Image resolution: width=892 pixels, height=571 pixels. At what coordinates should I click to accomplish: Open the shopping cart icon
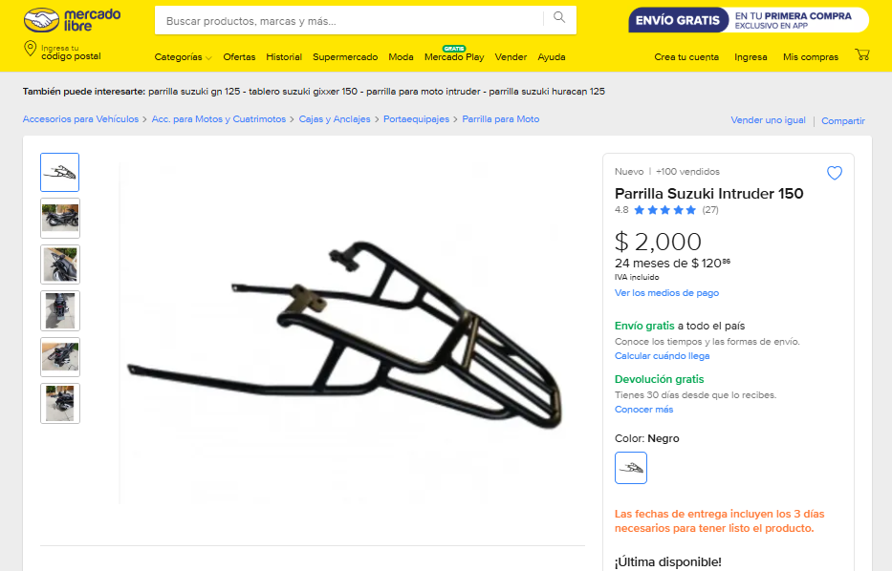[x=861, y=54]
